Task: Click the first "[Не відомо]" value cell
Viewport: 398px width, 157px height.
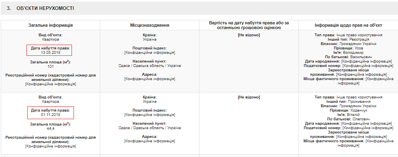Action: (249, 35)
